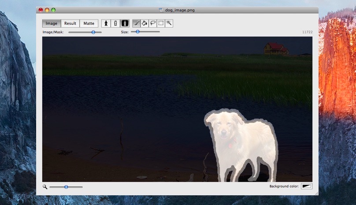Select the inverted background figure mode
This screenshot has height=205, width=356.
point(125,23)
